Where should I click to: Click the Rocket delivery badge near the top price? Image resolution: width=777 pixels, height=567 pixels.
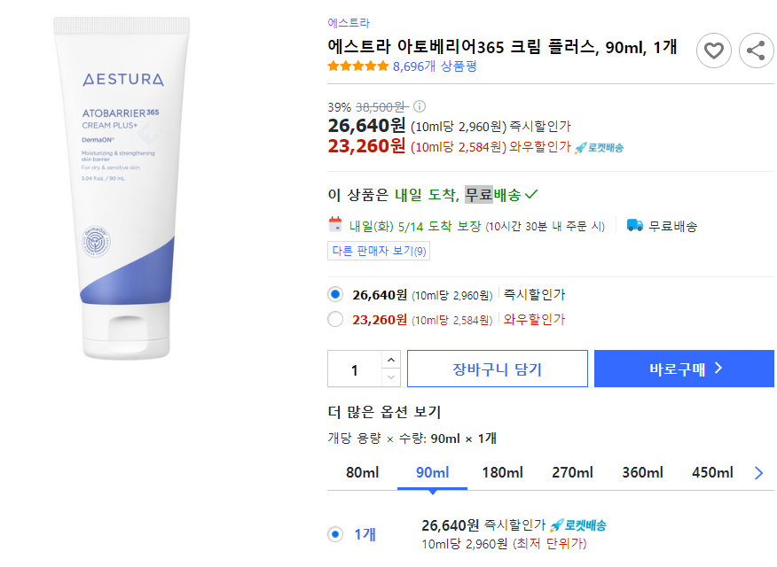point(599,147)
